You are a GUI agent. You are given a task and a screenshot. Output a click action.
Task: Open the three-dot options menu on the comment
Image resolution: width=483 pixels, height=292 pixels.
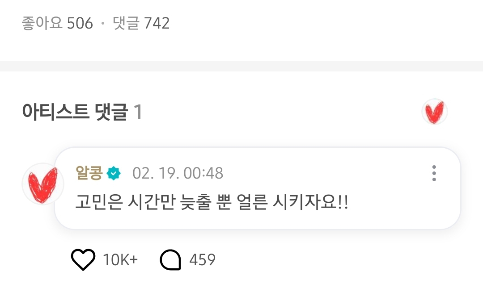(434, 173)
